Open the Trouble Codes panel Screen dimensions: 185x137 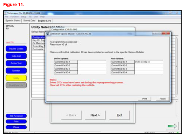16,49
